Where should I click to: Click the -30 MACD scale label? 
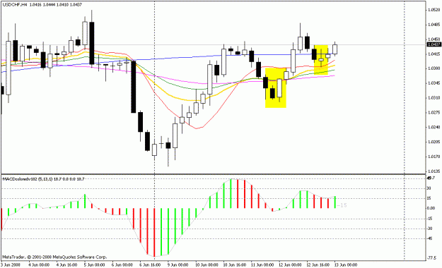(429, 229)
